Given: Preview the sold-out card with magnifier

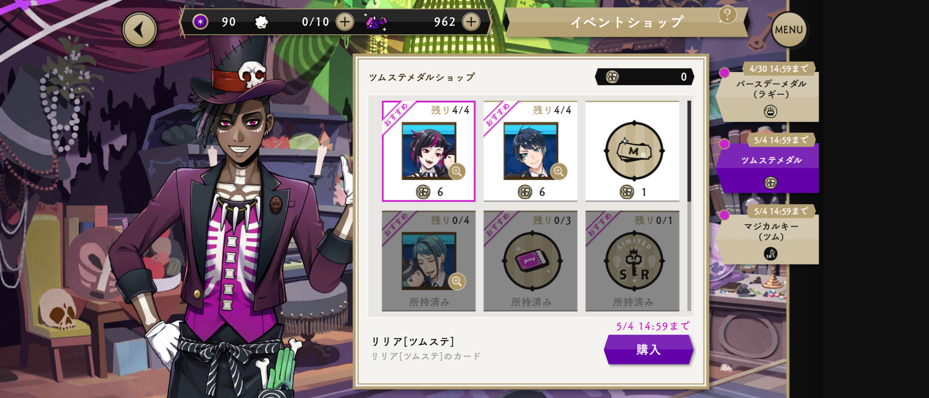Looking at the screenshot, I should click(x=457, y=282).
